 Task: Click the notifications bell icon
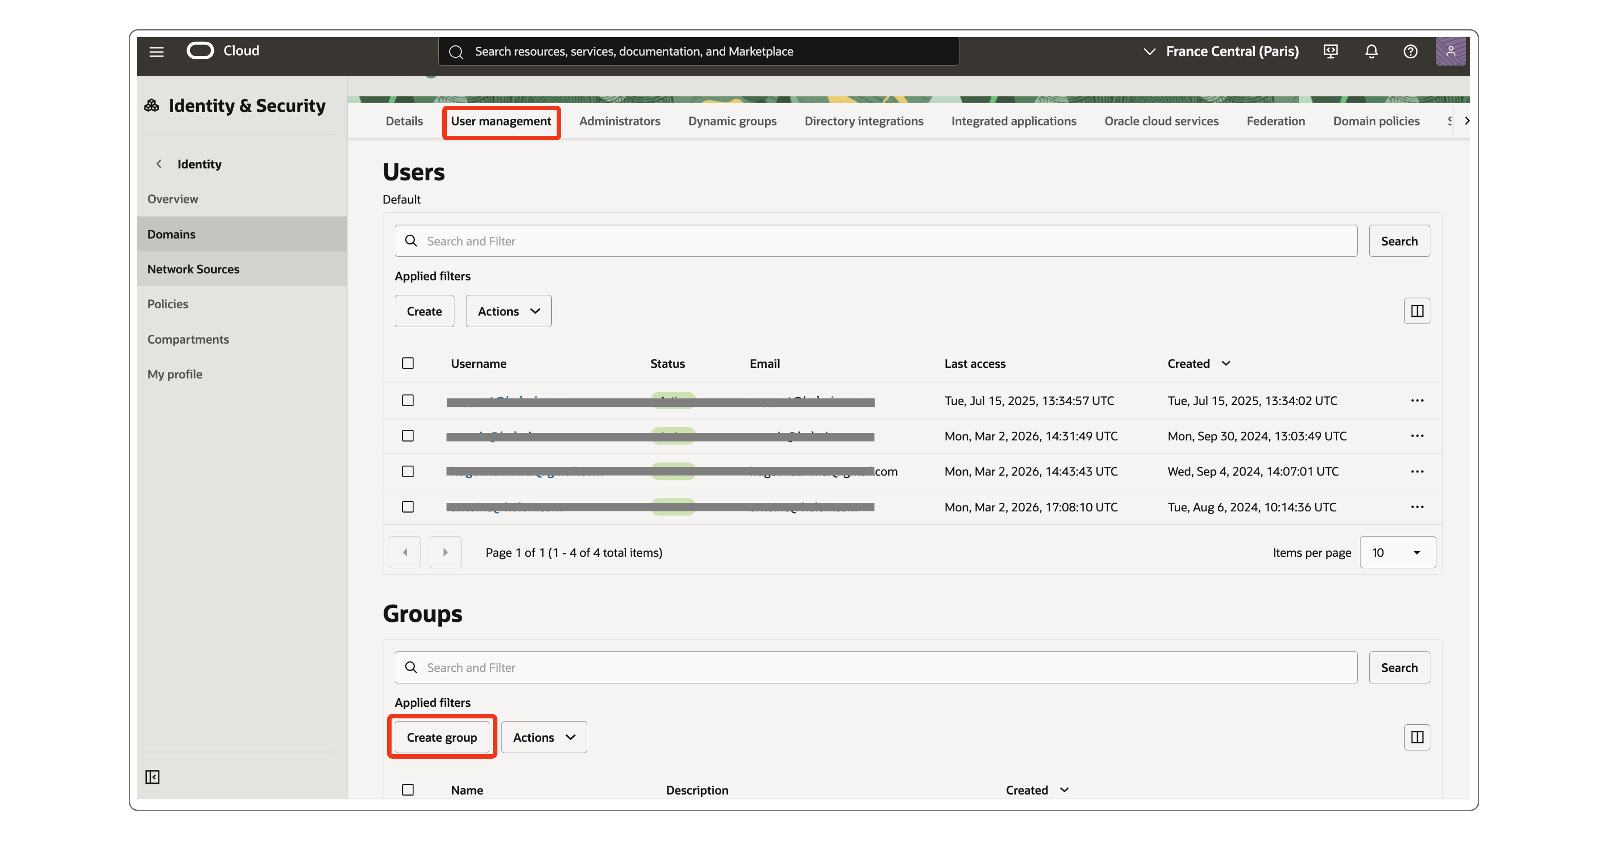coord(1371,52)
